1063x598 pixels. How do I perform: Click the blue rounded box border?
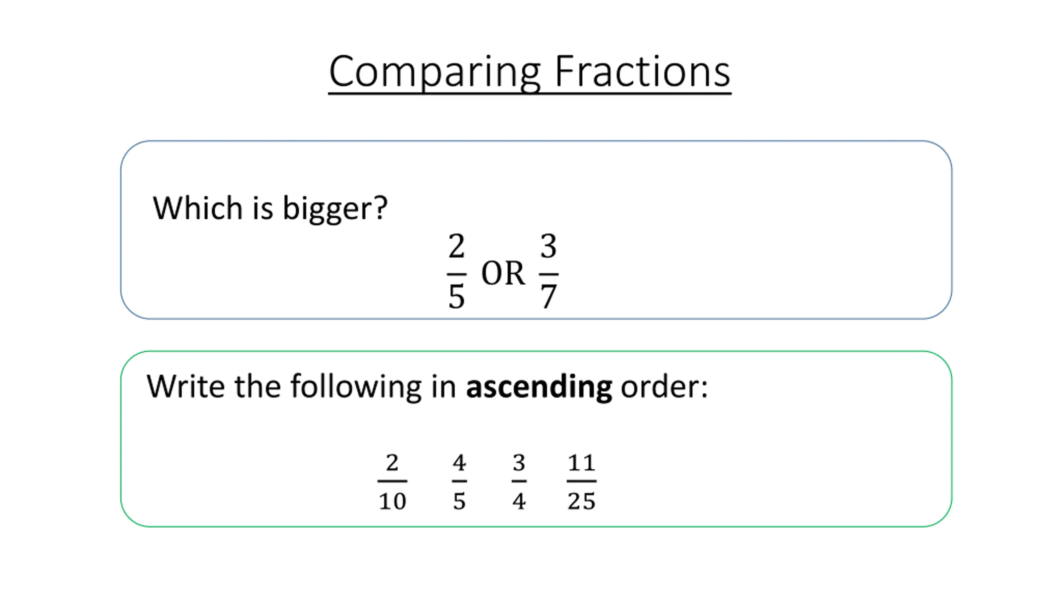pos(536,141)
